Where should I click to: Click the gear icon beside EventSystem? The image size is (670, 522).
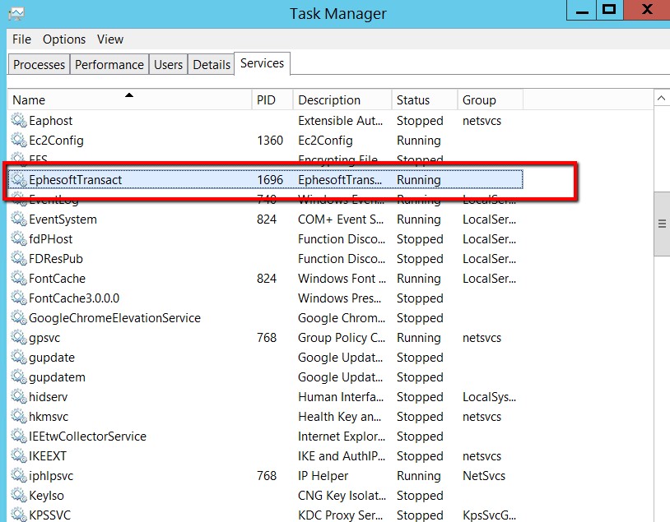point(19,219)
